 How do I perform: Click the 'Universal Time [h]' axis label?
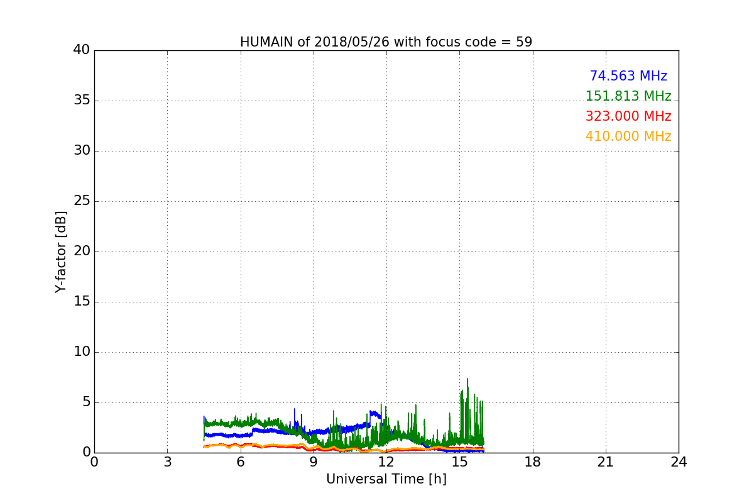[386, 479]
